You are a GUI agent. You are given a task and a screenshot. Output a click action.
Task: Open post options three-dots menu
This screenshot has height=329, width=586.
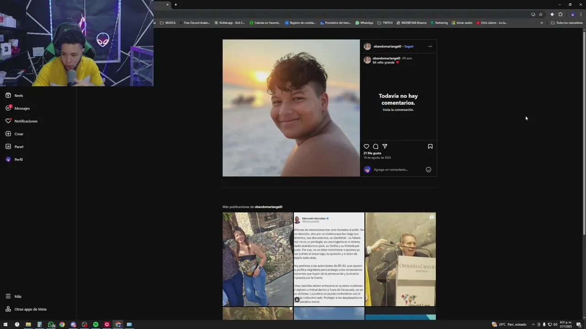(430, 46)
